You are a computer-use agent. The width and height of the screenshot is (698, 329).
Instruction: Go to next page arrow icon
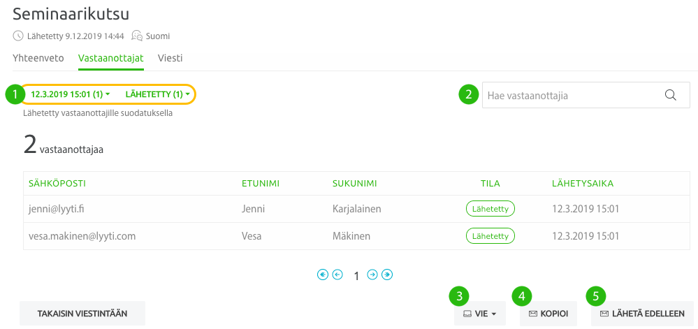pyautogui.click(x=372, y=275)
